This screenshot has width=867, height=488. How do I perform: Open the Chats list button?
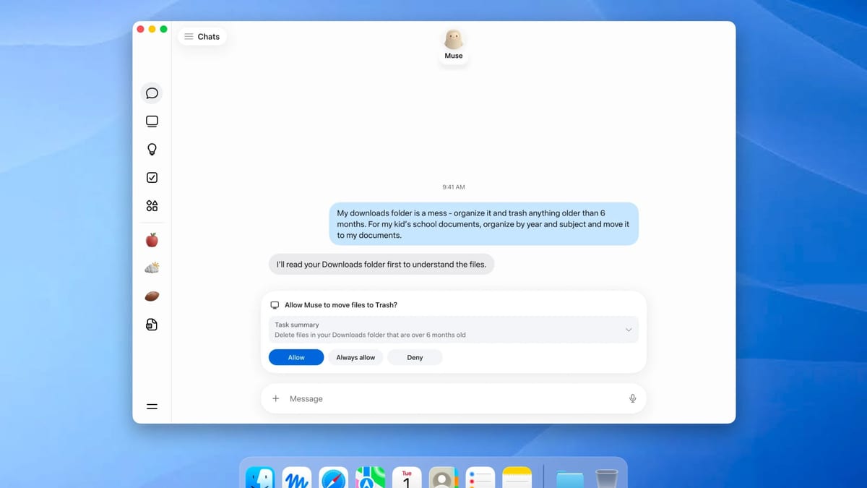click(202, 36)
